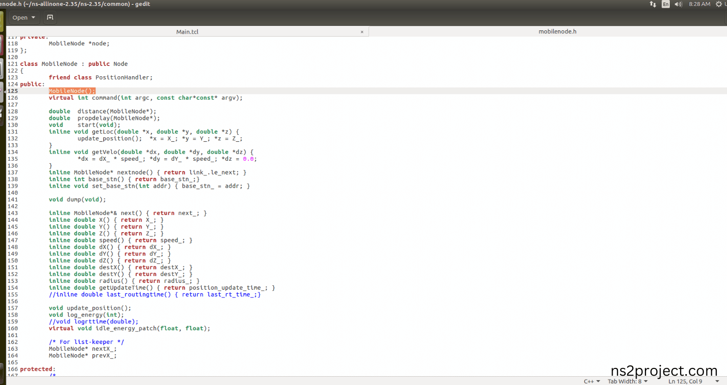Open the system gear session menu
The width and height of the screenshot is (727, 385).
[719, 4]
